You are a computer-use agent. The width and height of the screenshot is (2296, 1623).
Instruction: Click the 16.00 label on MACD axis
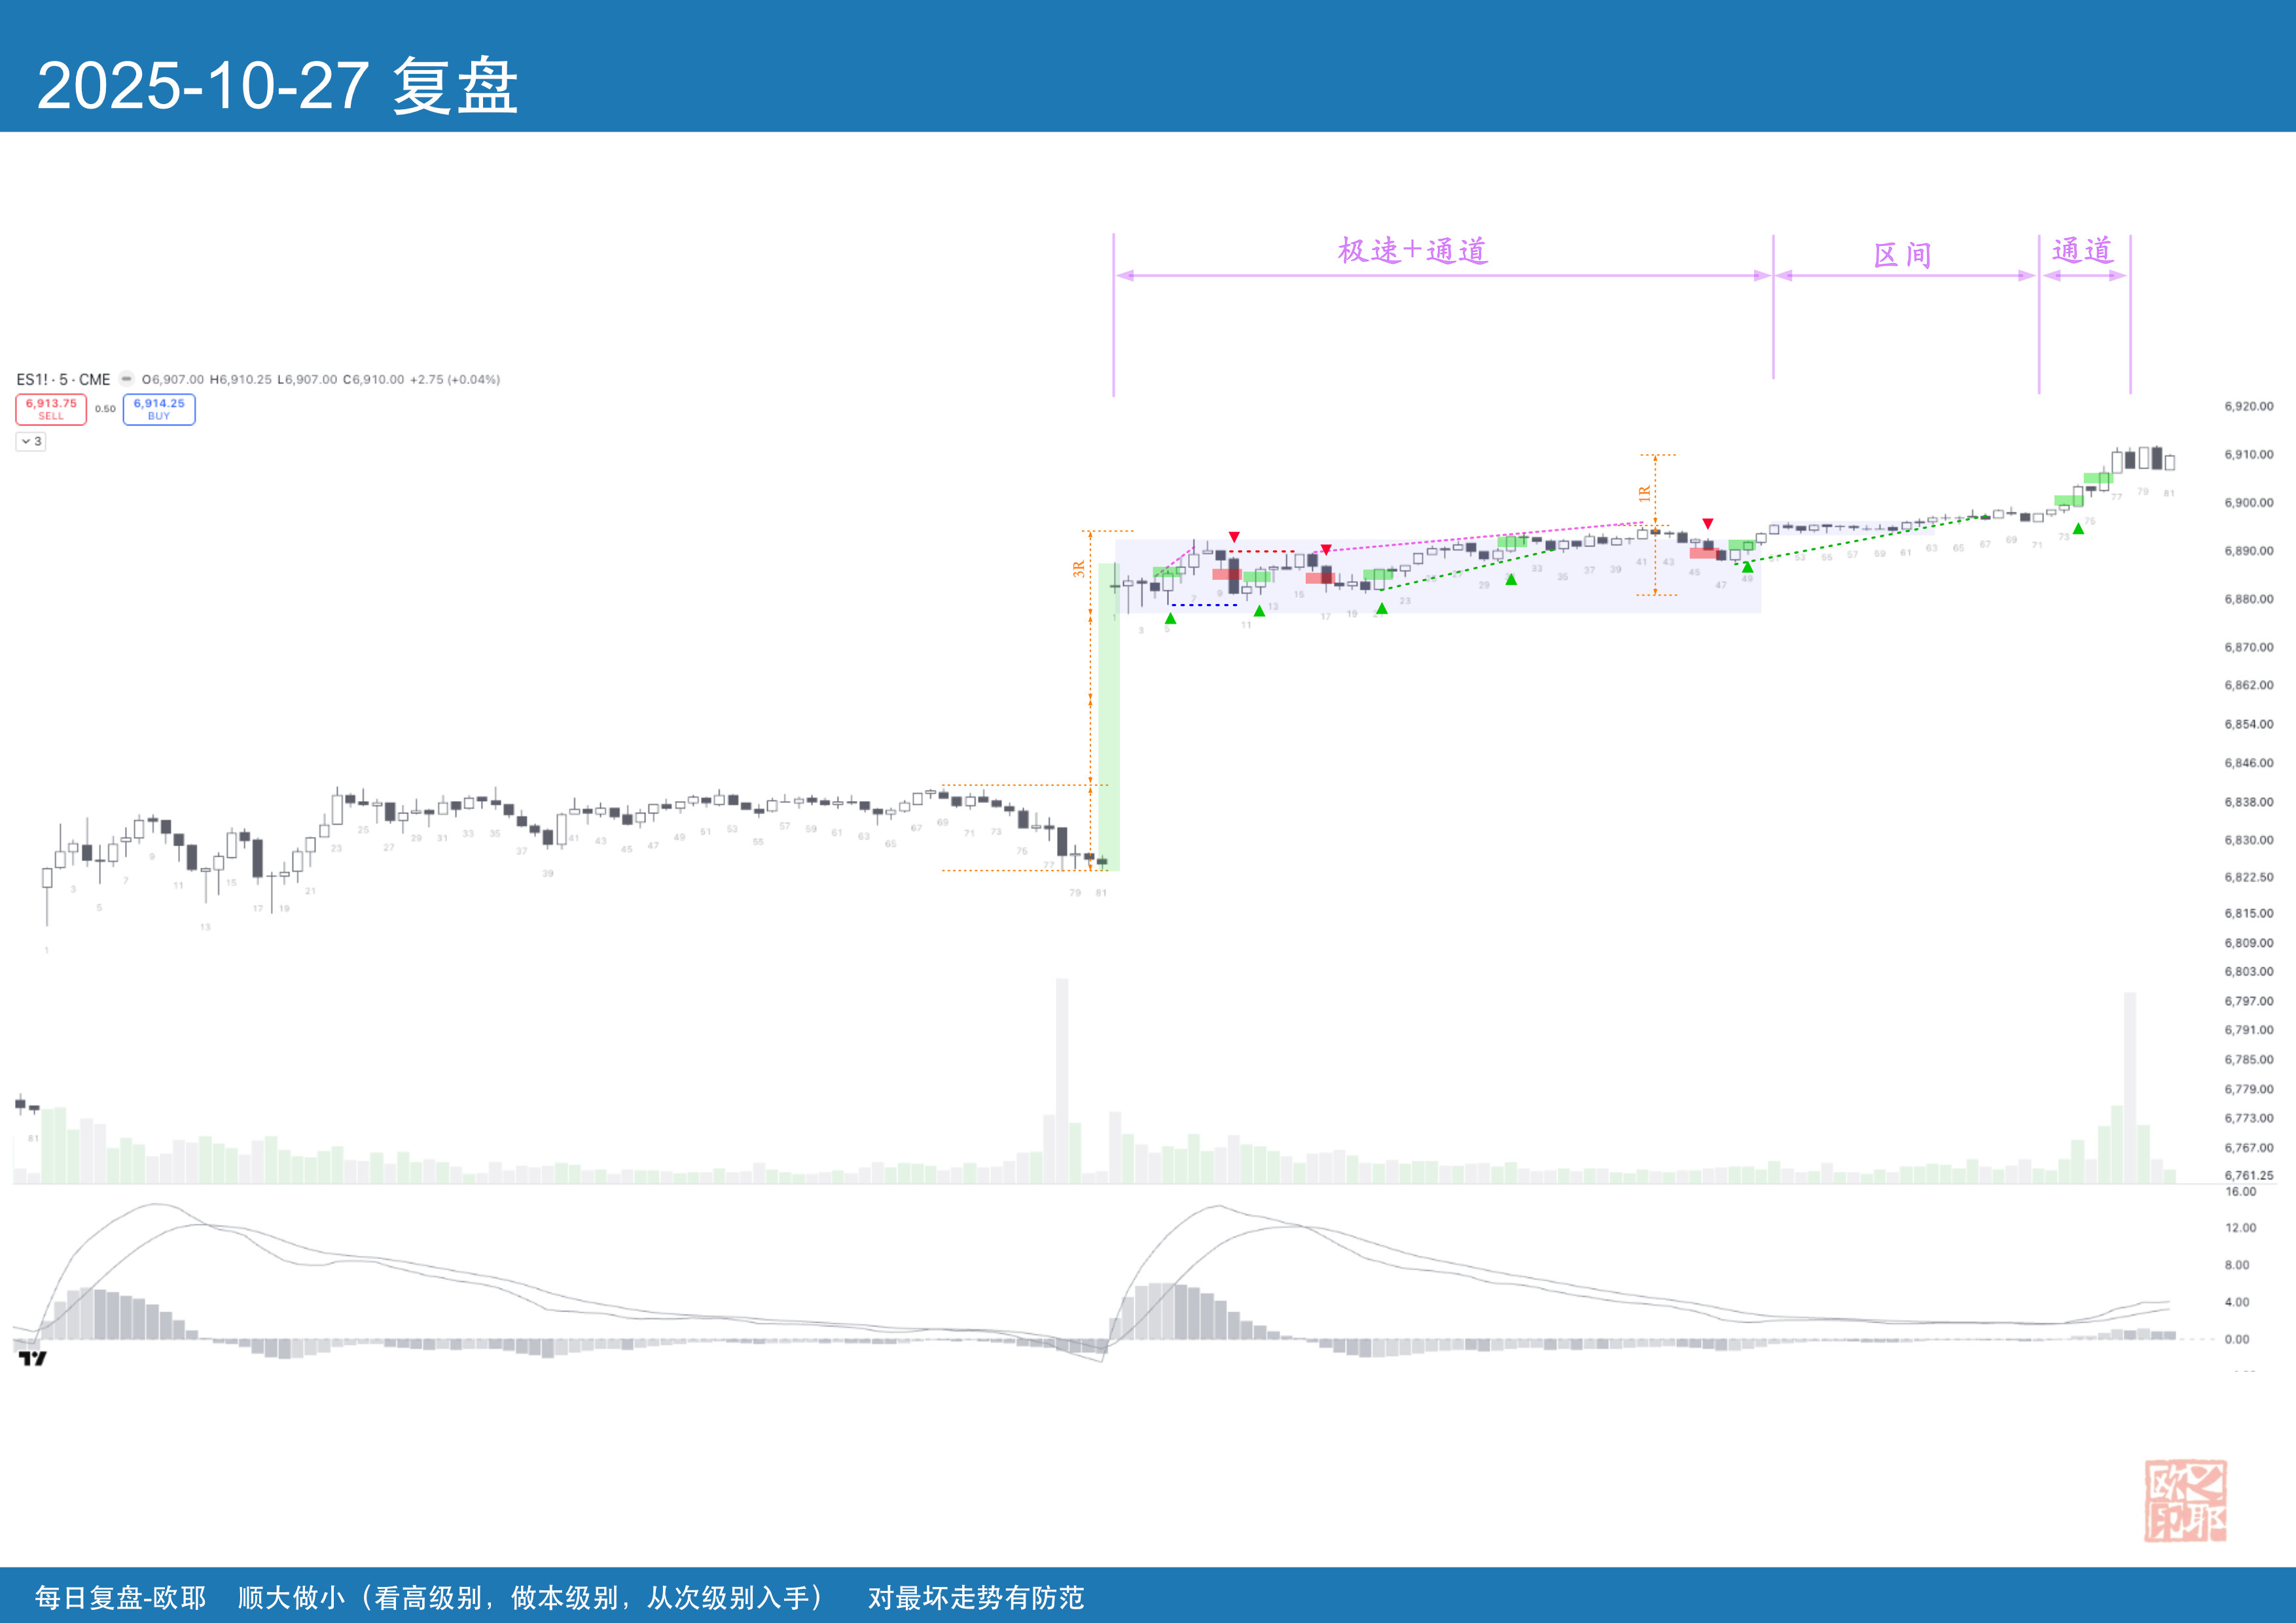2240,1192
